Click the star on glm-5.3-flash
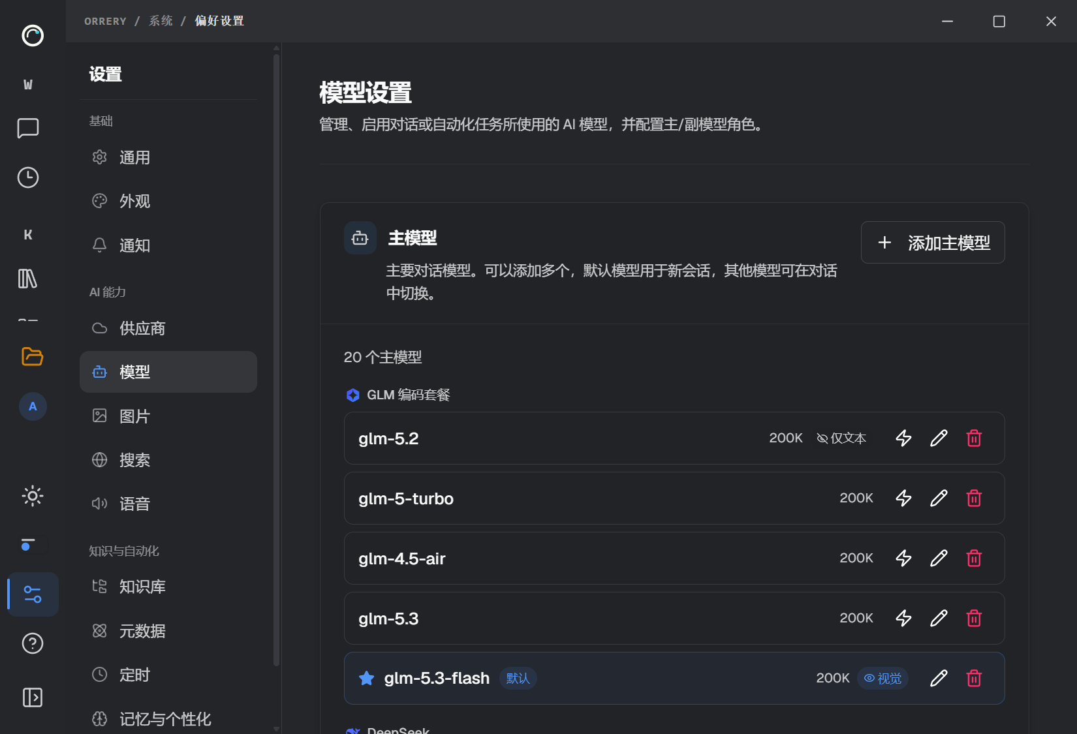 coord(367,678)
